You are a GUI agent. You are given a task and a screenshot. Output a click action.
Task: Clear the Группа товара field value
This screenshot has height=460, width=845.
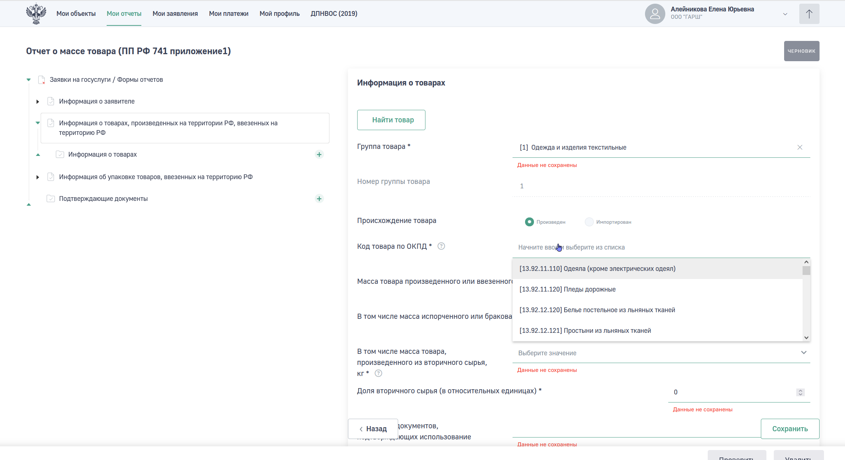click(800, 147)
